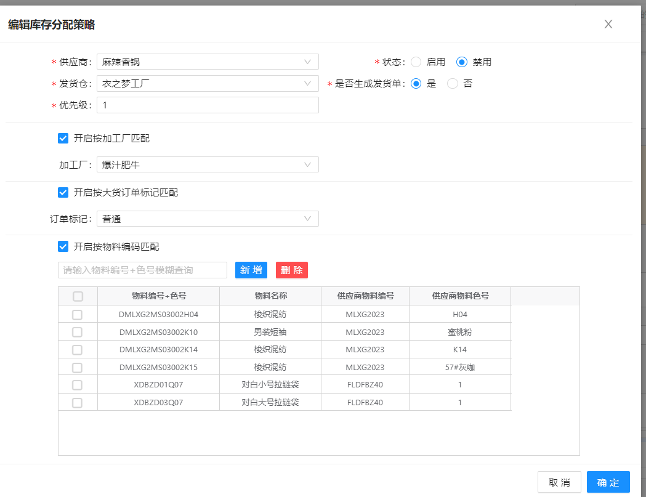Choose 否 for generating delivery order
Screen dimensions: 646x497
tap(453, 84)
